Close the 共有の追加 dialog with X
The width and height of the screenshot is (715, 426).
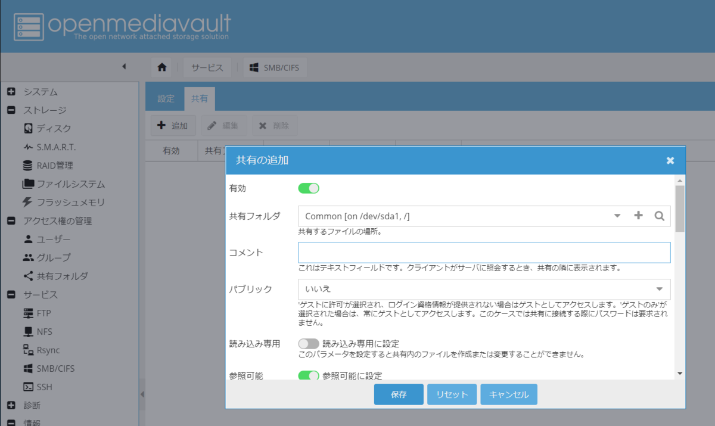[x=670, y=161]
